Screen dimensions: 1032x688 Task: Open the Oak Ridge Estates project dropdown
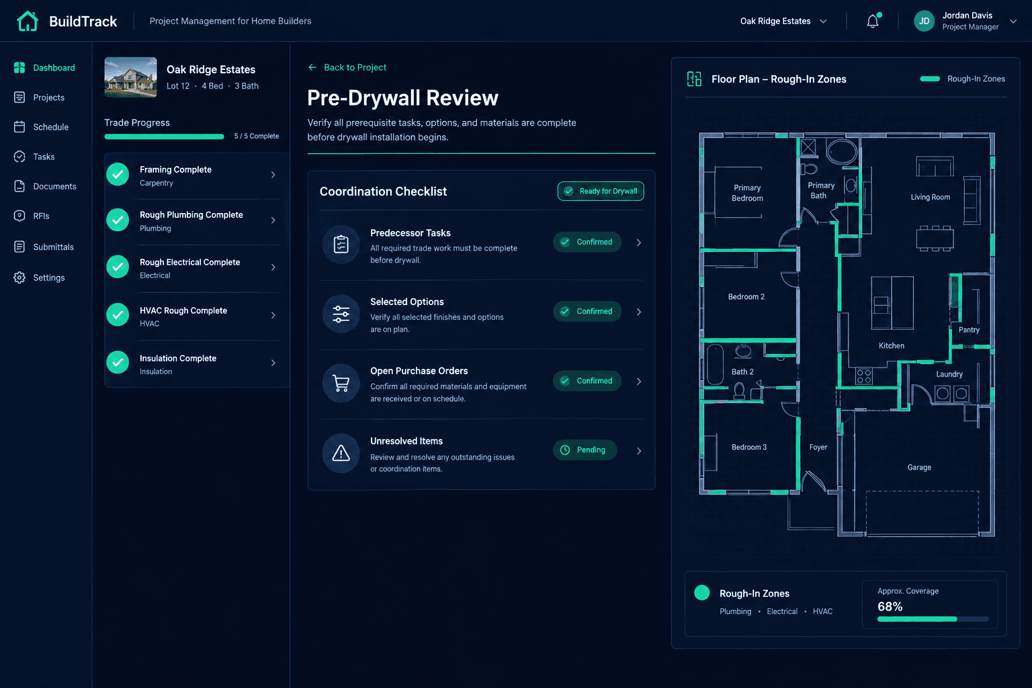783,21
